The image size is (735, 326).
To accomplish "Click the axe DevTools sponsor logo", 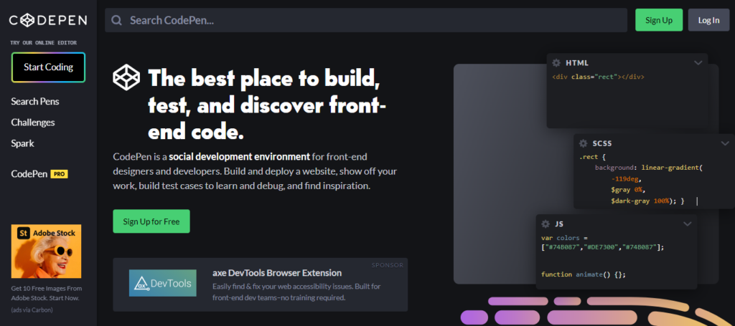I will [x=162, y=283].
